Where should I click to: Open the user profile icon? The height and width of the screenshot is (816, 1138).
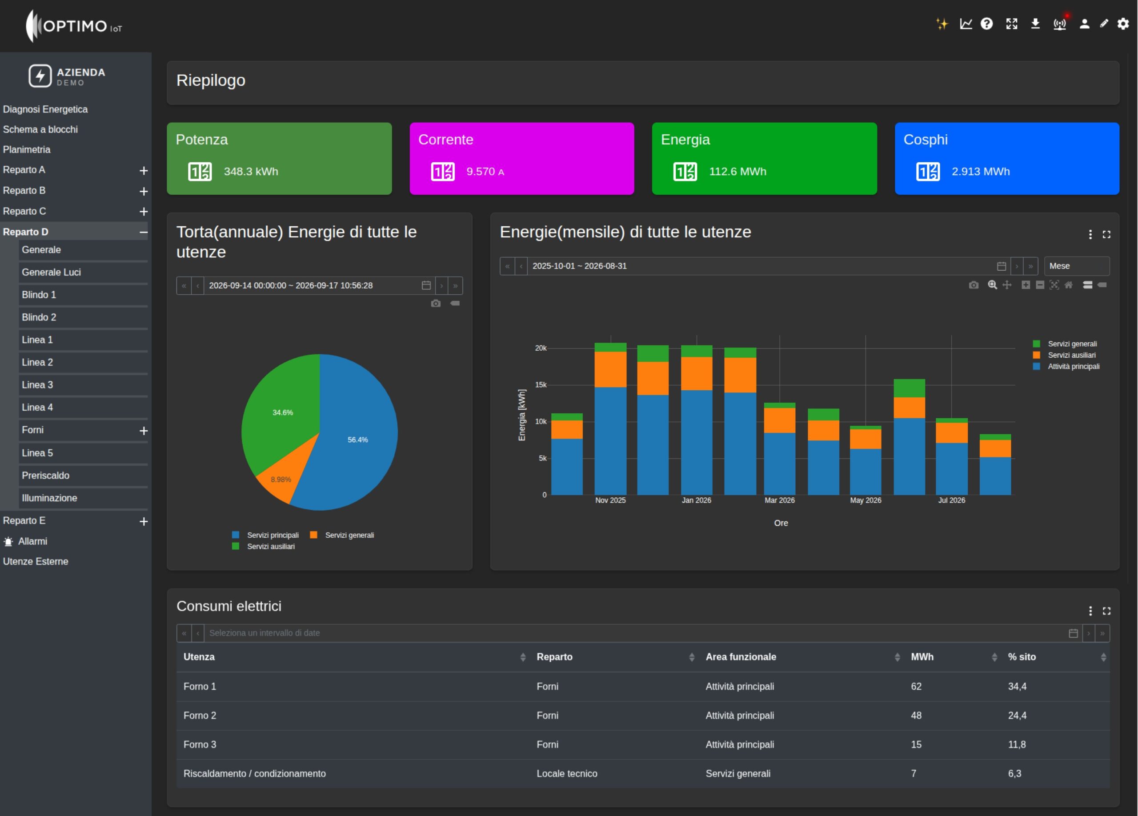point(1084,24)
